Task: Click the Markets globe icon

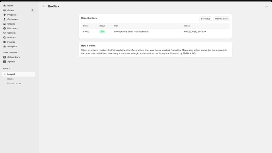Action: point(4,37)
